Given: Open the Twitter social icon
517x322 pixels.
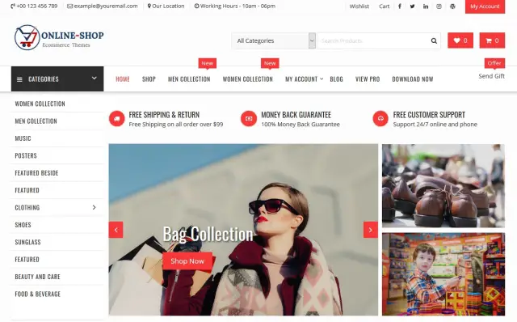Looking at the screenshot, I should 413,6.
